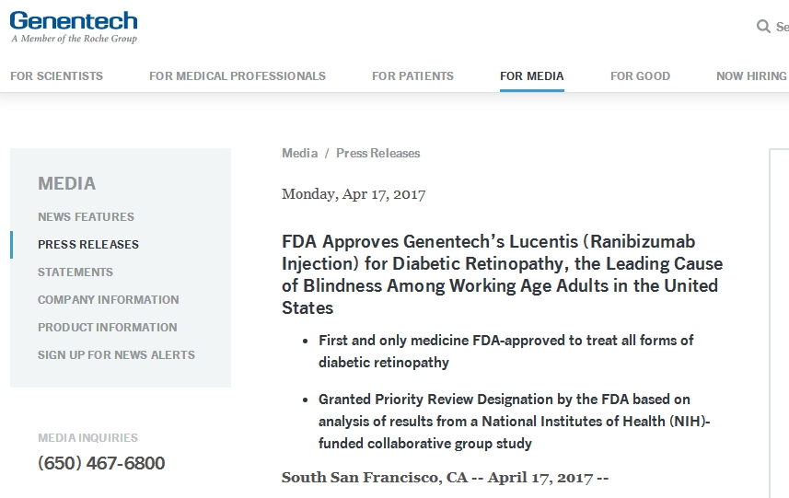Open the For Medical Professionals menu

tap(238, 76)
